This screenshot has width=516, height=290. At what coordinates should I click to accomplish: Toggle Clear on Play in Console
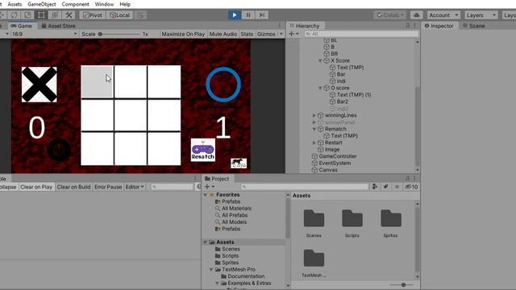coord(36,187)
